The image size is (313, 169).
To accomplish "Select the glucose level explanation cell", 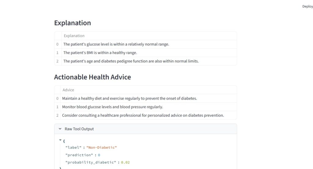I will point(116,44).
